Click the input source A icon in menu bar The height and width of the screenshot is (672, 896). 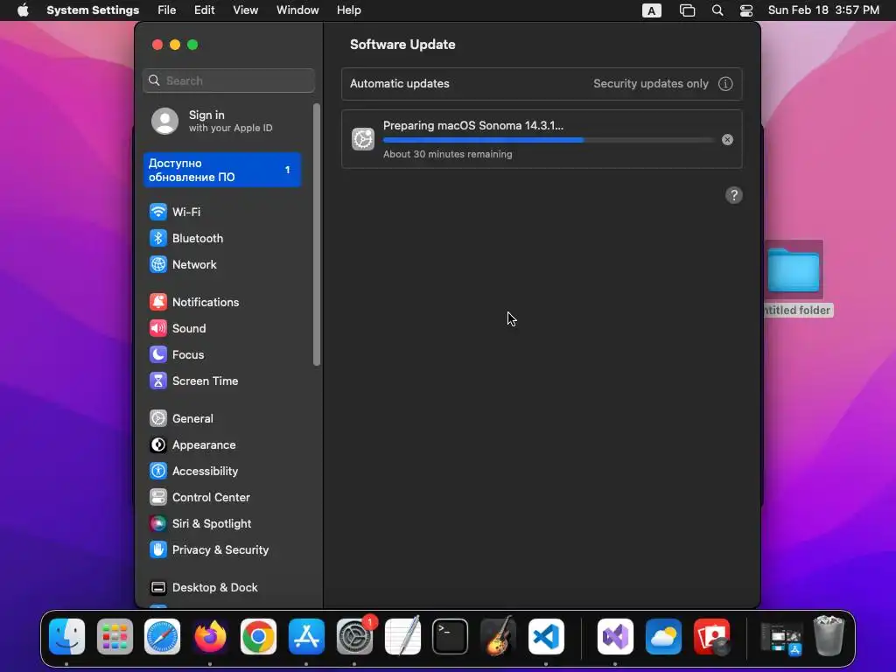pyautogui.click(x=651, y=10)
